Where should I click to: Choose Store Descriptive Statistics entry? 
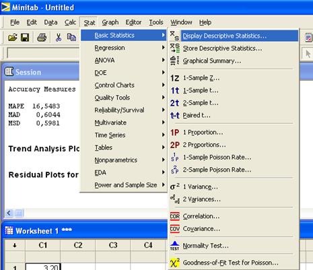[234, 48]
